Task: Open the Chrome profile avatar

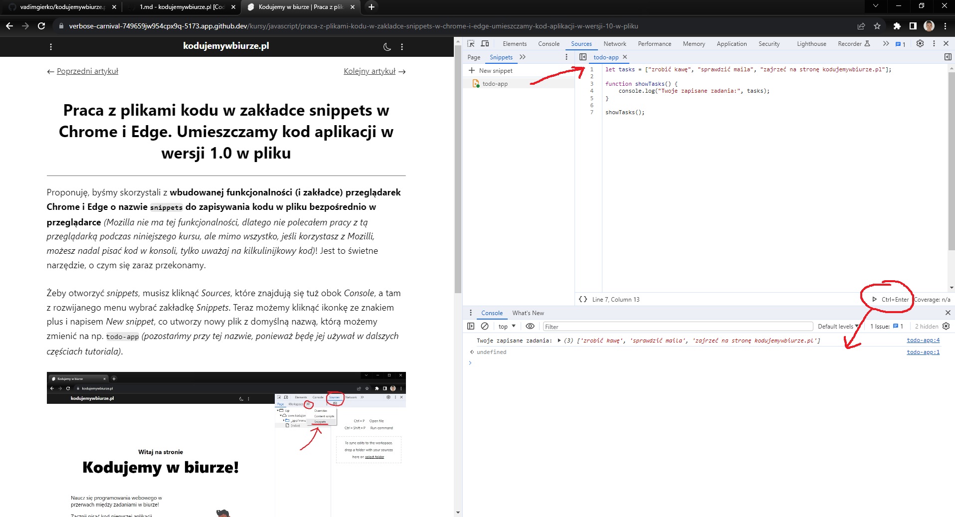Action: pyautogui.click(x=929, y=26)
